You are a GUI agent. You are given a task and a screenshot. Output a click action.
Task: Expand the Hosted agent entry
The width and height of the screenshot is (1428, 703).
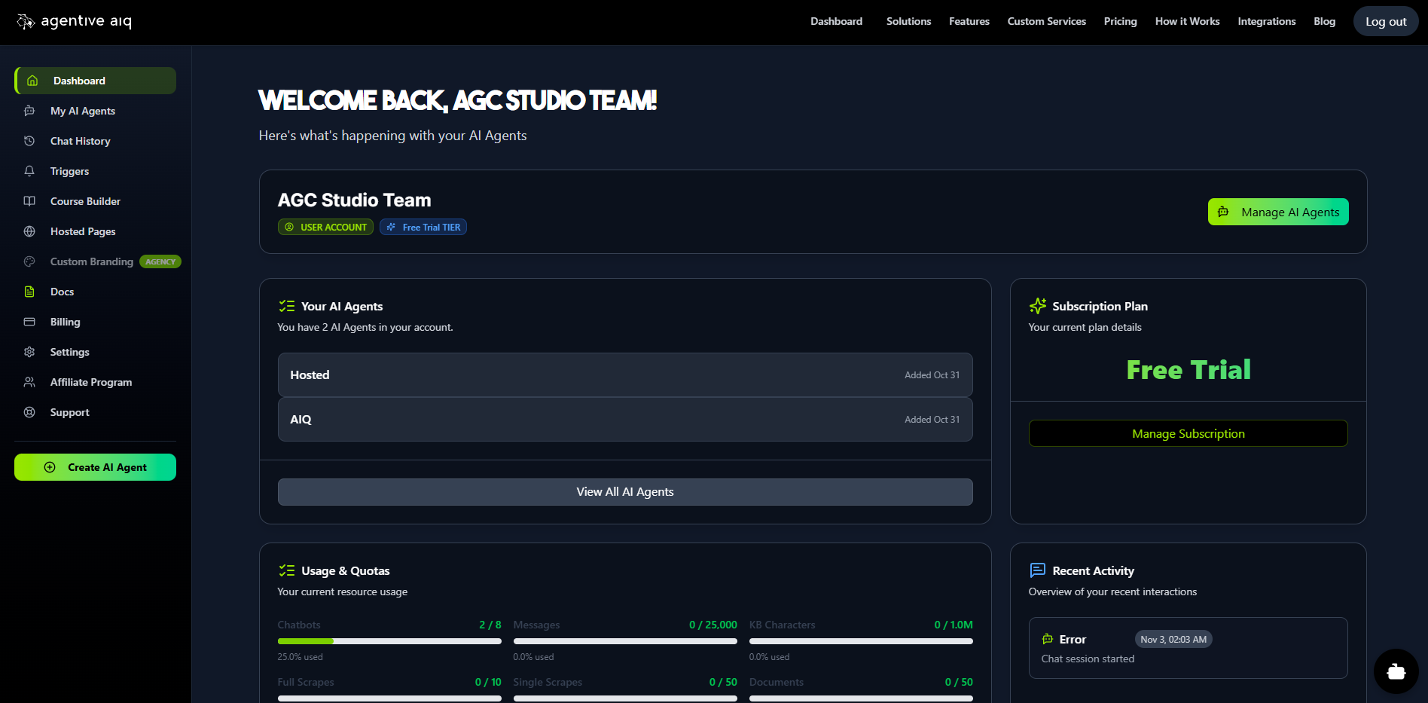(x=624, y=374)
